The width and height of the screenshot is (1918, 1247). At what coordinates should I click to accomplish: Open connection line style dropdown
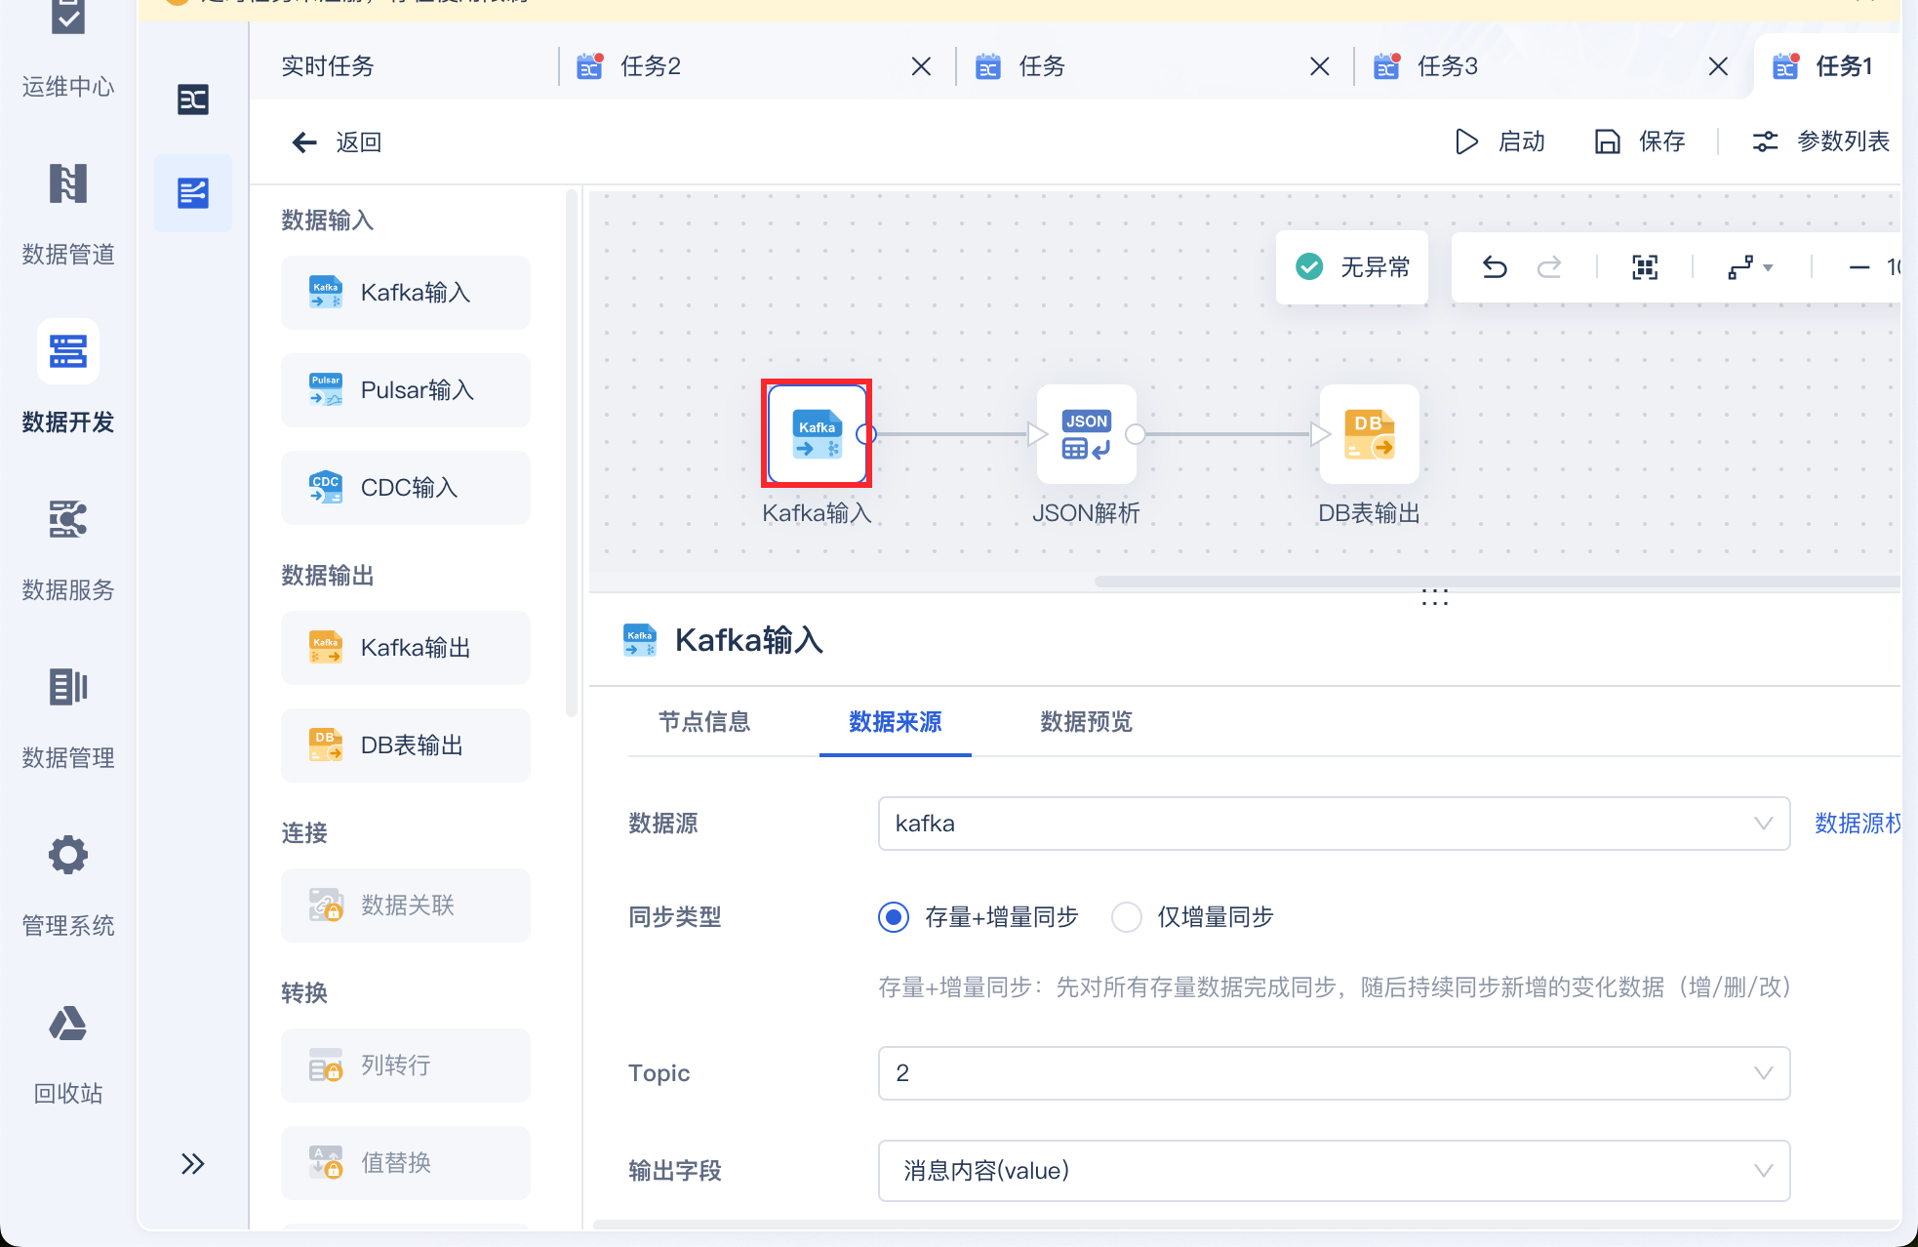[1750, 267]
